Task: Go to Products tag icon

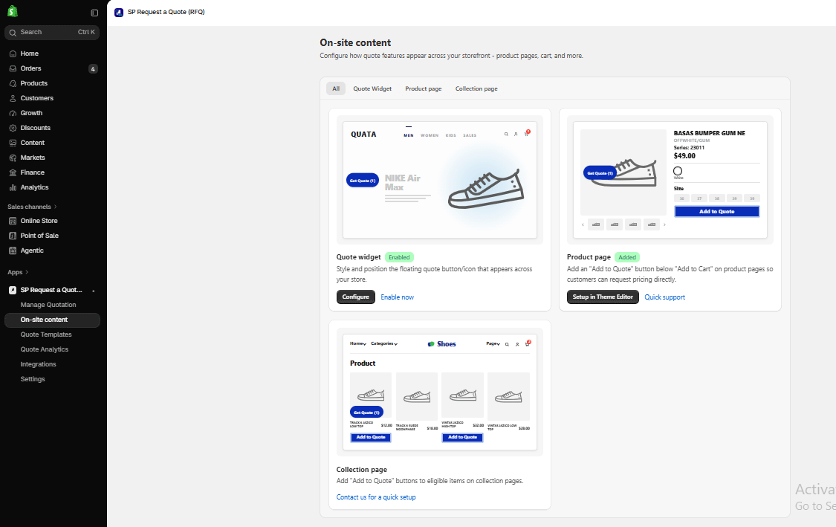Action: pyautogui.click(x=13, y=84)
